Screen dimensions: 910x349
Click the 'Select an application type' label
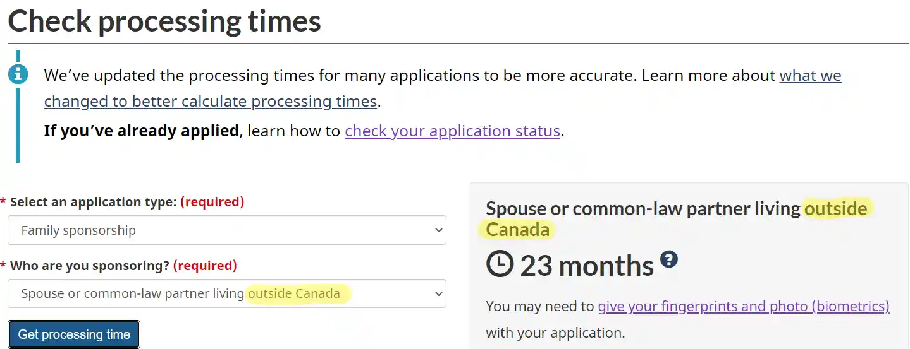click(94, 202)
